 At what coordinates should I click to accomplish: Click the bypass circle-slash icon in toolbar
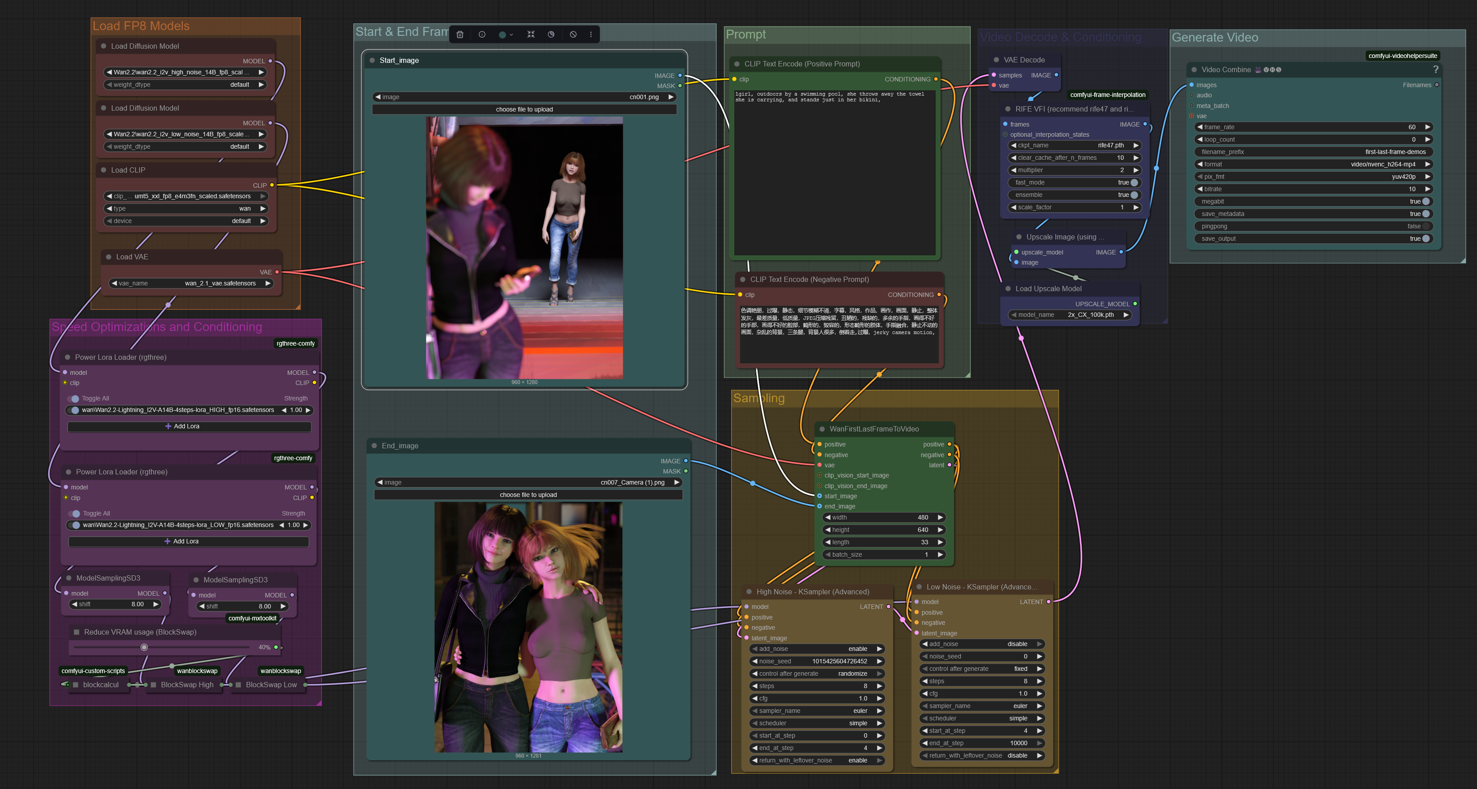click(573, 35)
